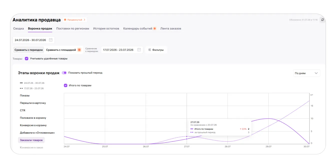Click orange badge next to Сравнить с площадкой

(79, 50)
